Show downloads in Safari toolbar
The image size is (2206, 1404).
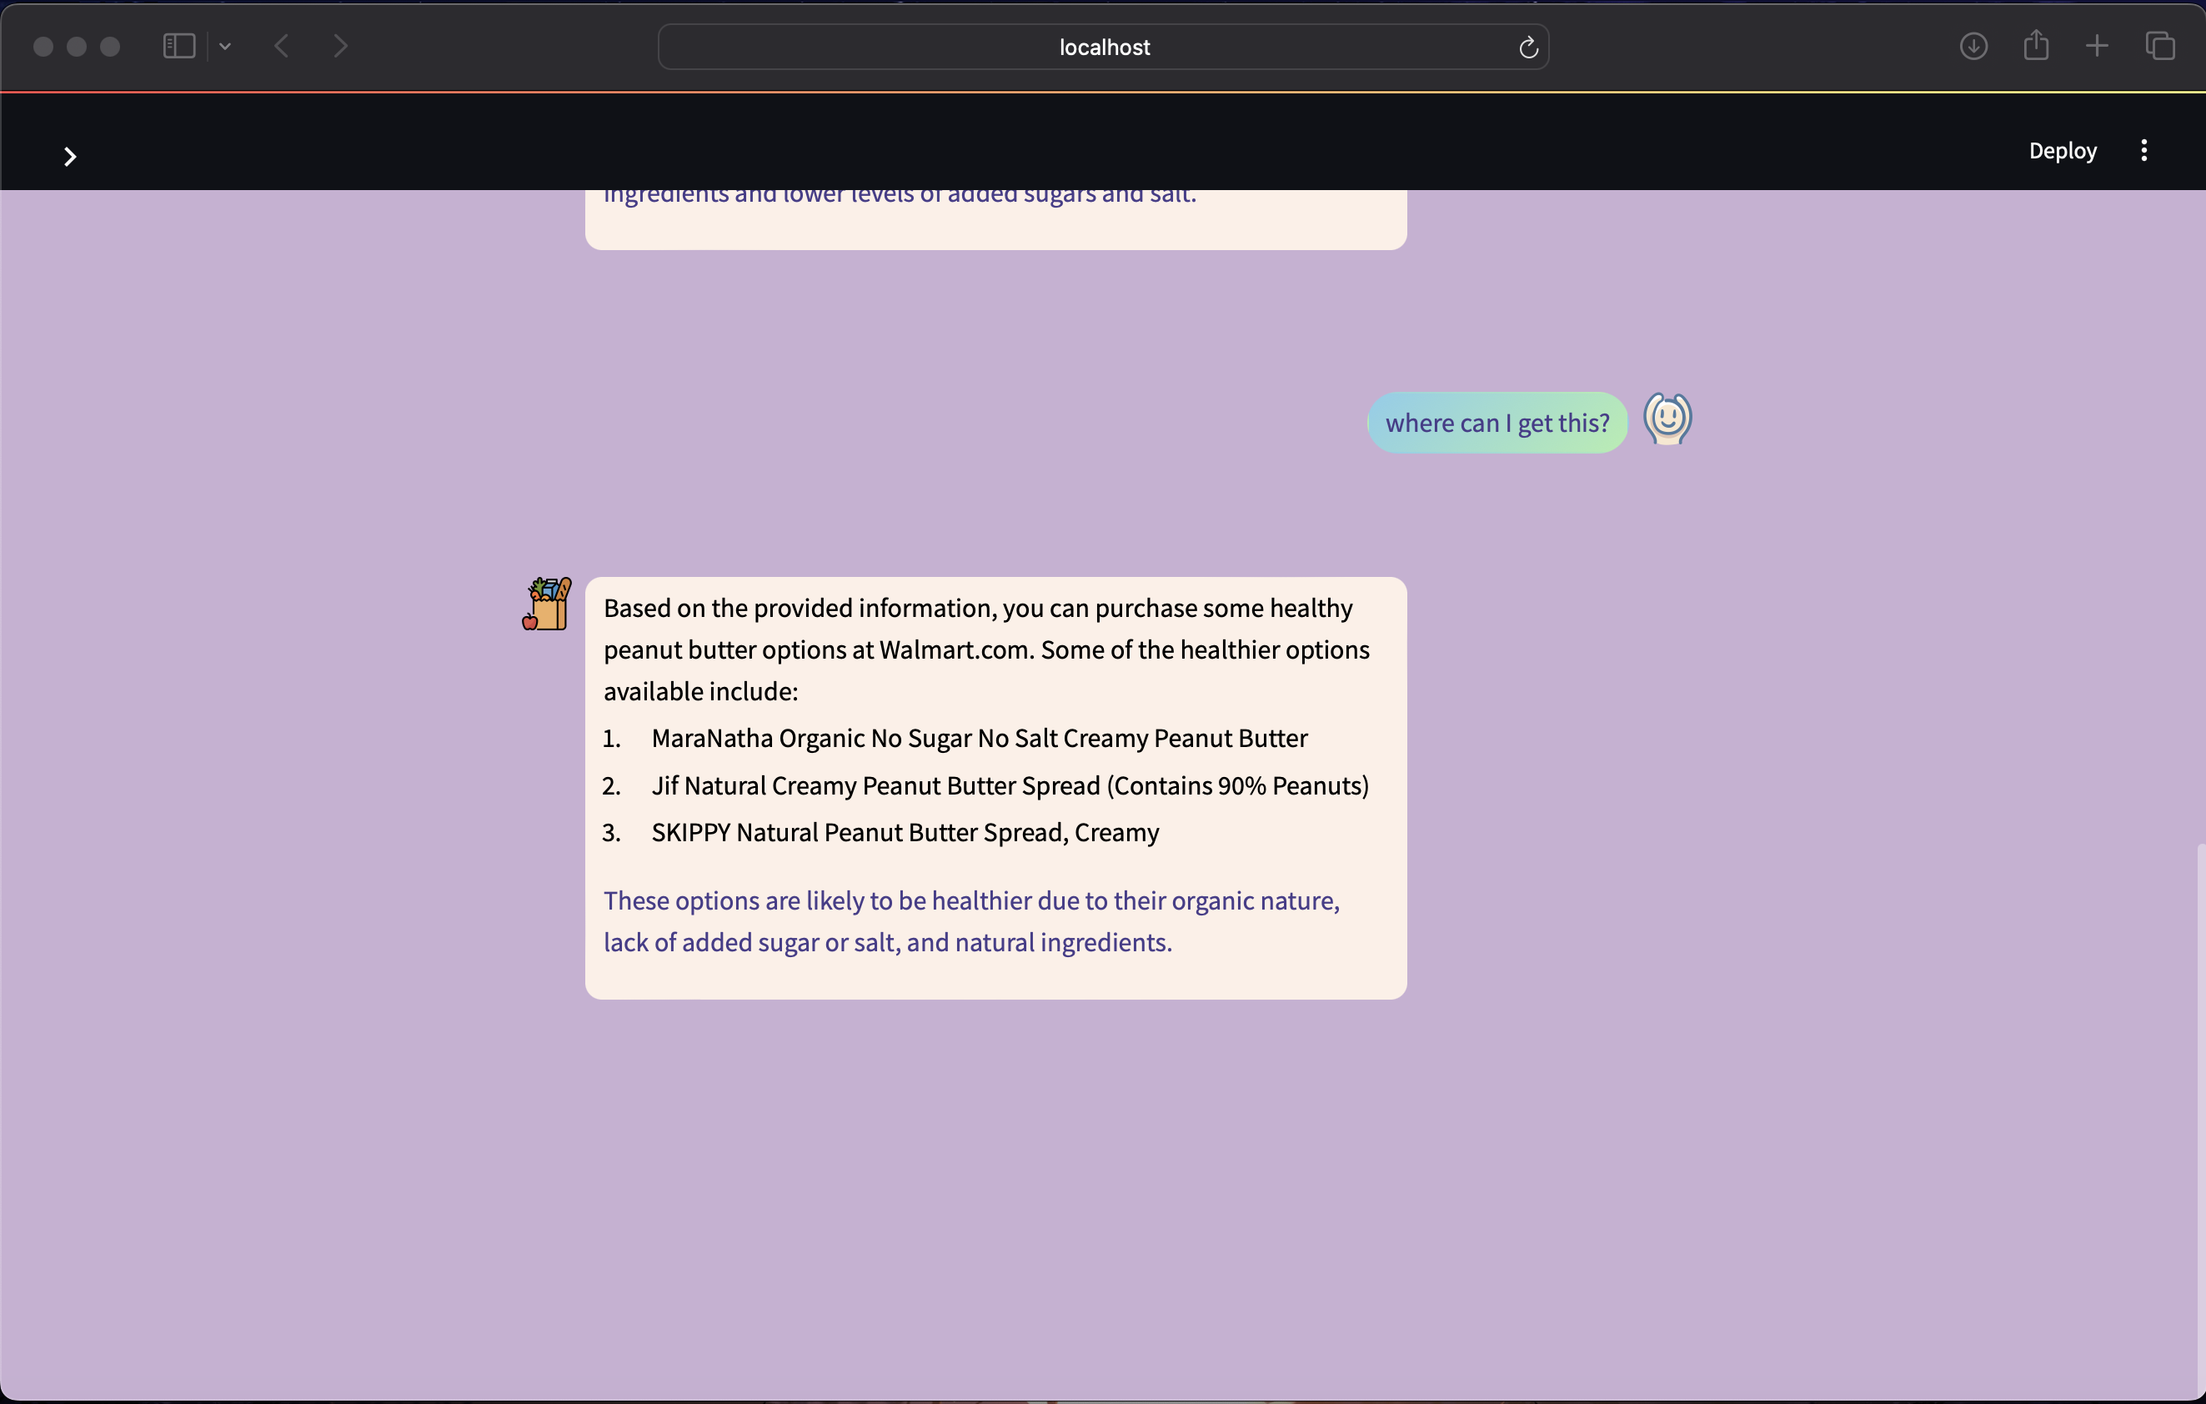click(1973, 47)
